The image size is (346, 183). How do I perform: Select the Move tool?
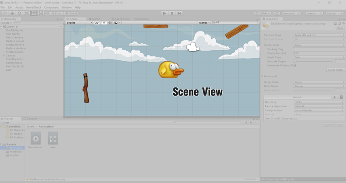click(x=12, y=13)
